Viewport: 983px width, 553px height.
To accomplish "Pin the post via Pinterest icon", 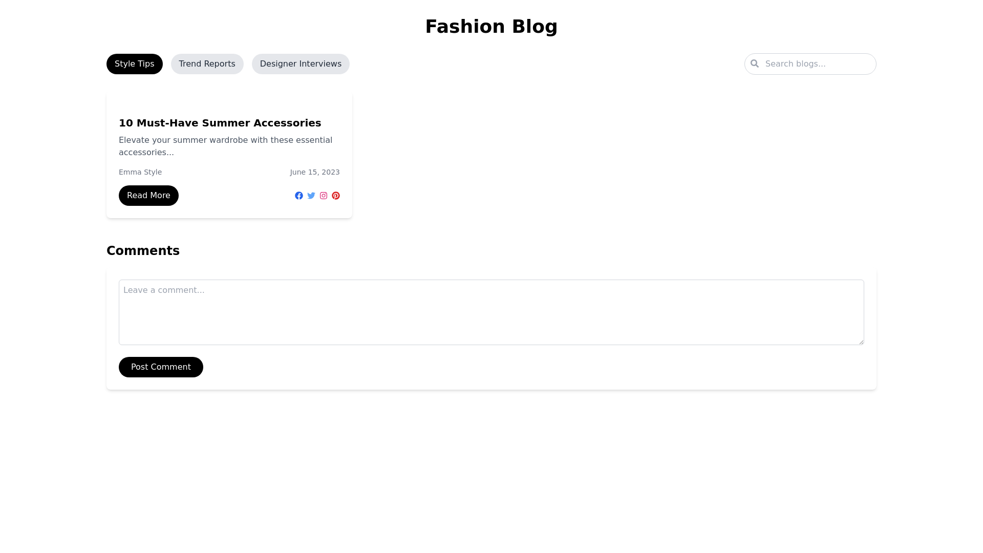I will pyautogui.click(x=336, y=196).
